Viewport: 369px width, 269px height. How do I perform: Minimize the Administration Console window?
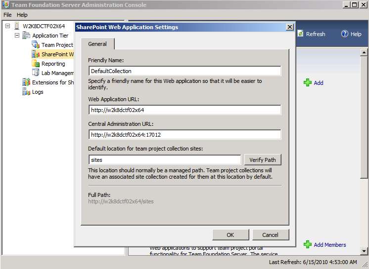click(x=346, y=5)
